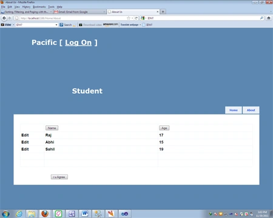Click the Download video toolbar button
The image size is (273, 218).
(x=90, y=25)
